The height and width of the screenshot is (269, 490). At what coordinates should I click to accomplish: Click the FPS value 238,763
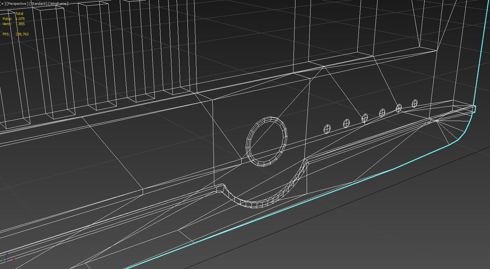(22, 34)
